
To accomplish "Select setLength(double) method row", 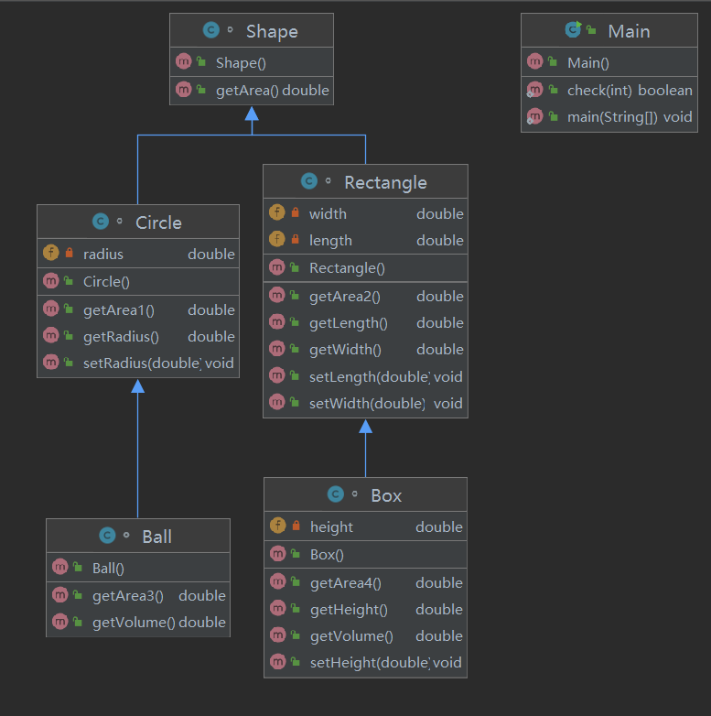I will point(365,376).
